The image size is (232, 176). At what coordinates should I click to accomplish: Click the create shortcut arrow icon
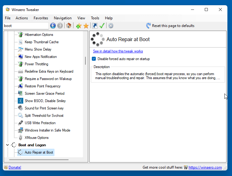[x=95, y=26]
